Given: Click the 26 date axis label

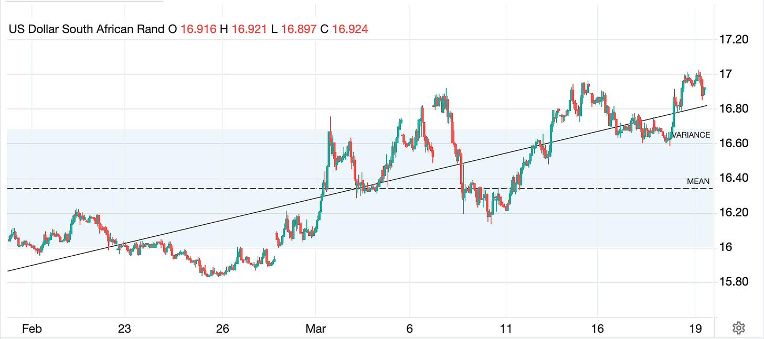Looking at the screenshot, I should [x=223, y=329].
